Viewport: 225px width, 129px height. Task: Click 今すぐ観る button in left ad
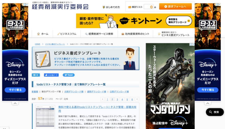coord(15,90)
